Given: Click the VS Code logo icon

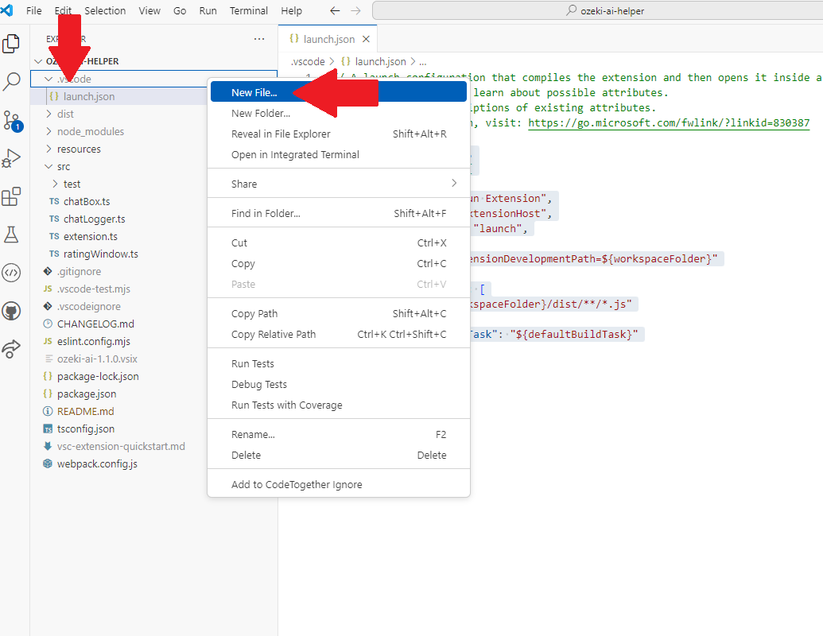Looking at the screenshot, I should [x=7, y=10].
